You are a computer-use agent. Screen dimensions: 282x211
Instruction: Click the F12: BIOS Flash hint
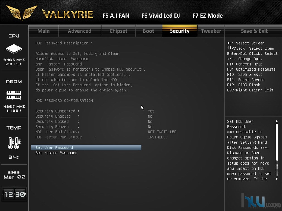coord(244,85)
